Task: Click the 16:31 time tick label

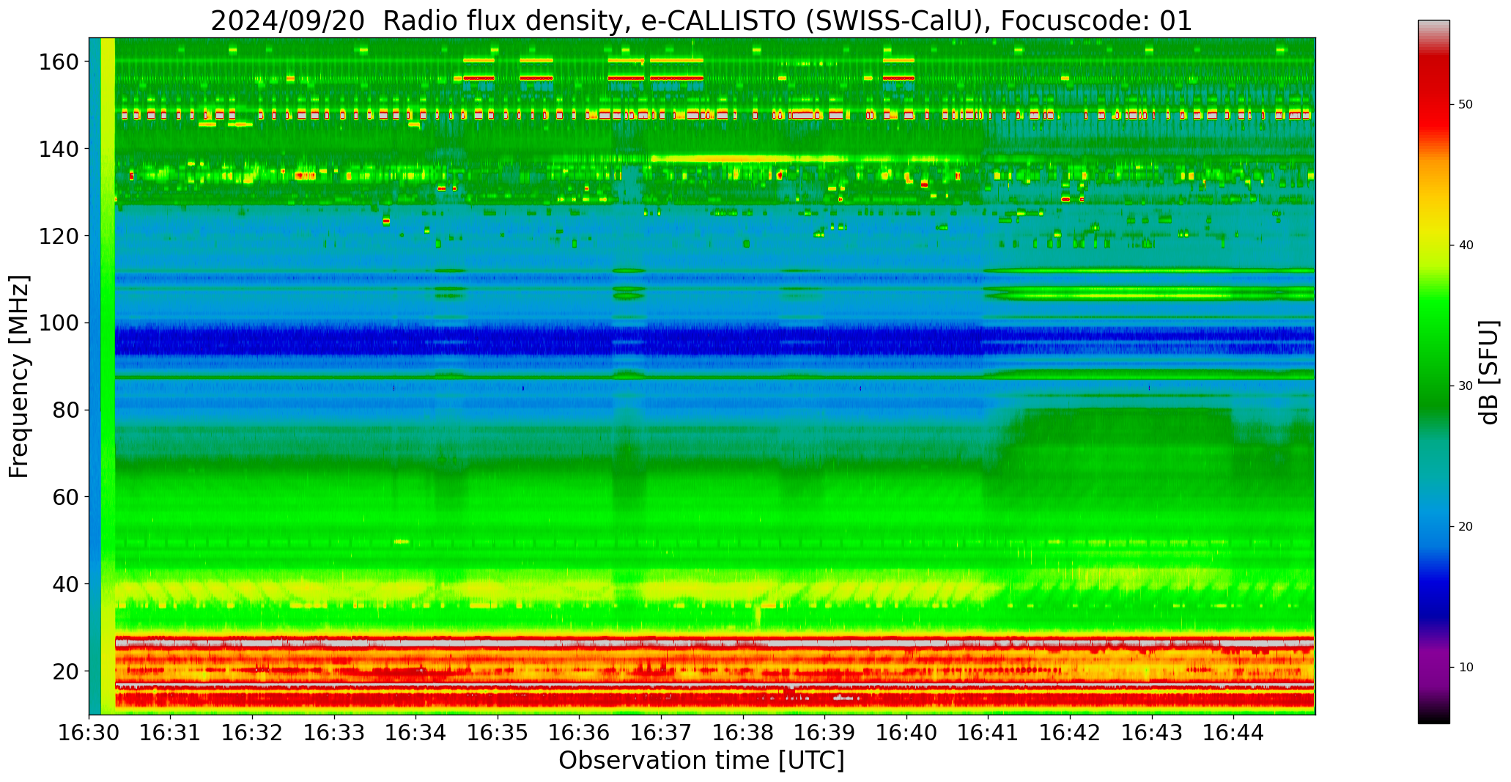Action: [171, 732]
